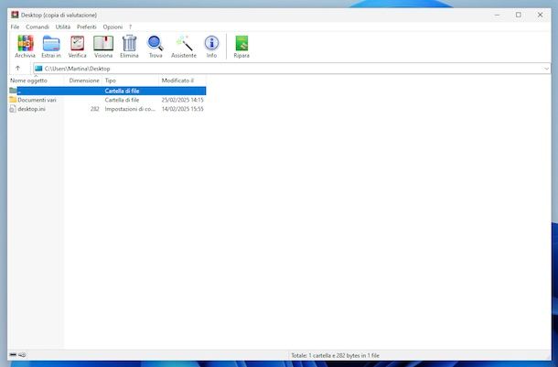Open the ? help menu

(x=130, y=27)
